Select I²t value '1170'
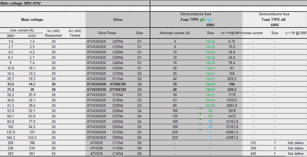The image size is (307, 157). click(x=232, y=95)
